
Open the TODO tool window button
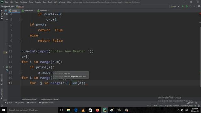pos(19,103)
